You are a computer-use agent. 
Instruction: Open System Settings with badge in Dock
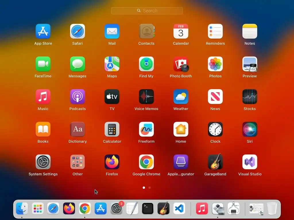(x=117, y=209)
